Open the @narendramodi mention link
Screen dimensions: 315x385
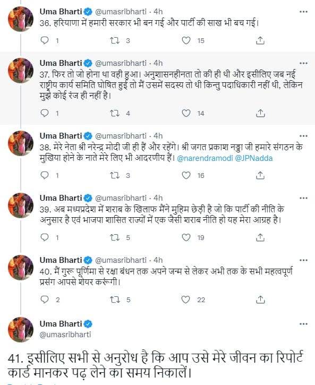pyautogui.click(x=205, y=158)
